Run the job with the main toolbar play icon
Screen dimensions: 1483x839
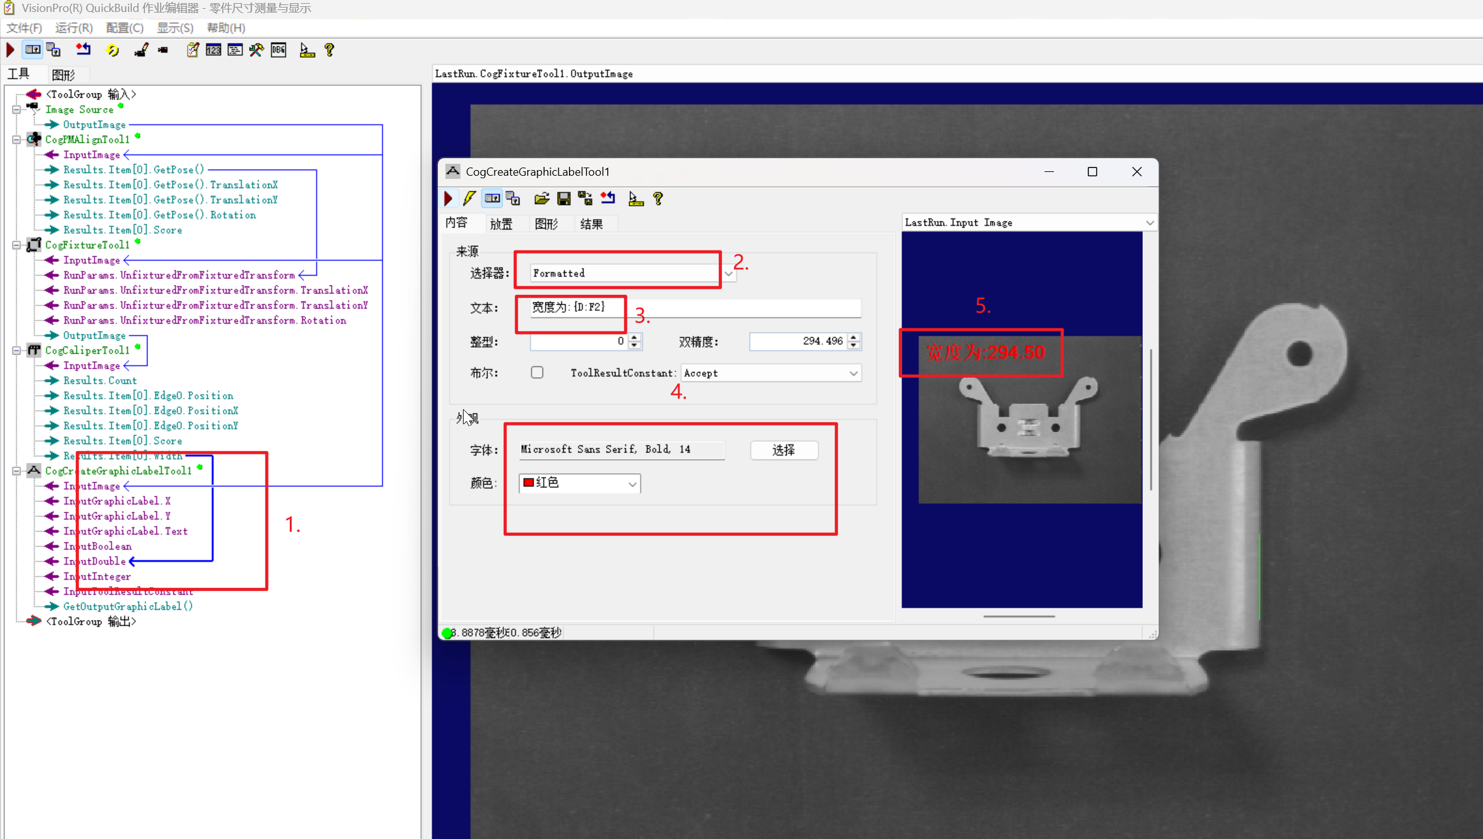[11, 50]
